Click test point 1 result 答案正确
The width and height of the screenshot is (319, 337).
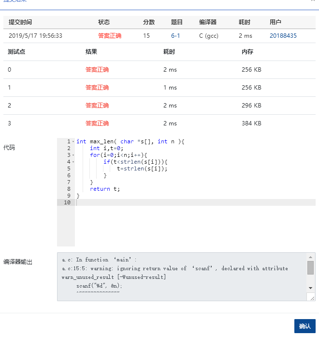click(x=97, y=88)
